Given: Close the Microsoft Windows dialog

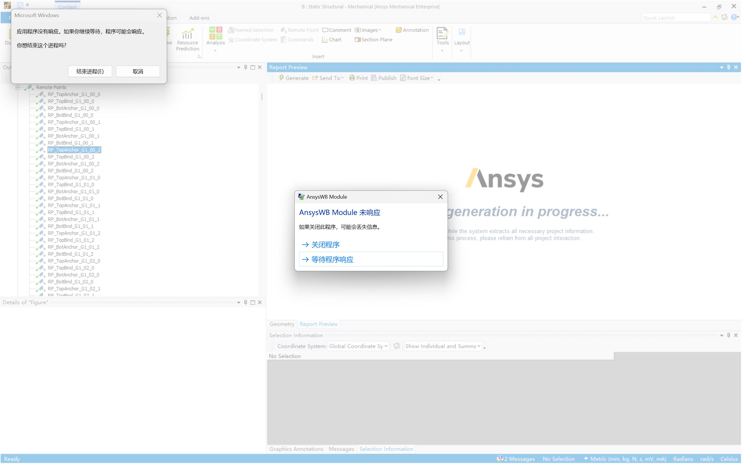Looking at the screenshot, I should click(159, 15).
